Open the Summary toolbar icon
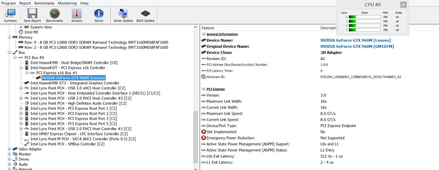Viewport: 439px width, 170px height. pos(10,13)
